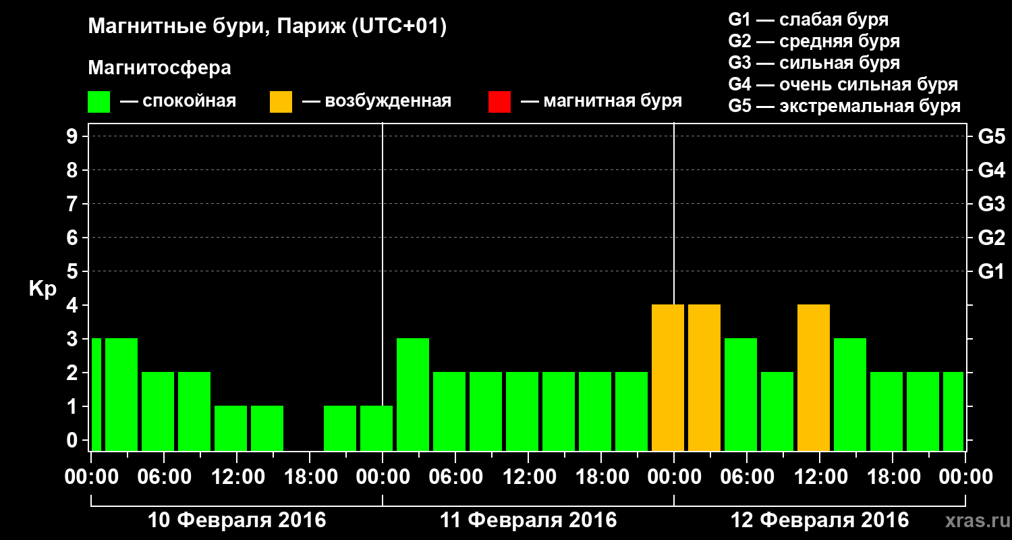Image resolution: width=1012 pixels, height=540 pixels.
Task: Select the 'Магнитосфера' heading
Action: [159, 68]
